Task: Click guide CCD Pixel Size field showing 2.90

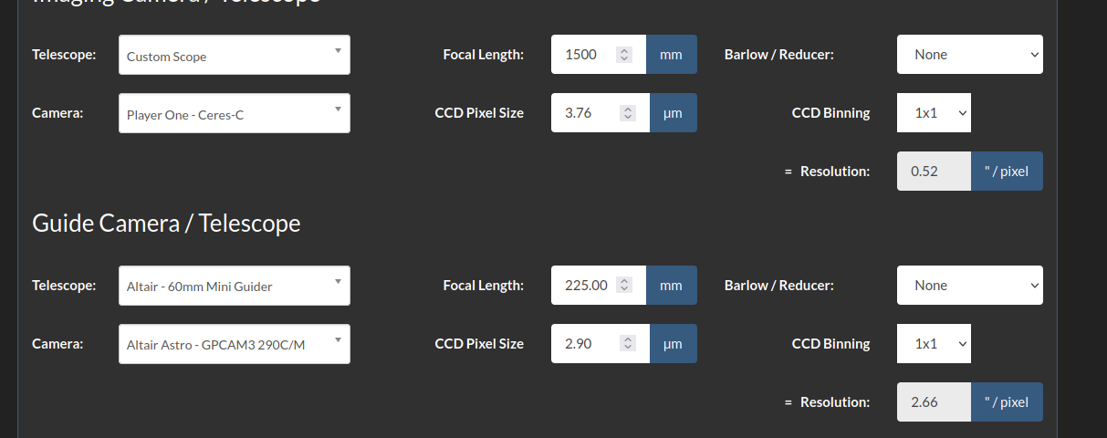Action: (x=584, y=344)
